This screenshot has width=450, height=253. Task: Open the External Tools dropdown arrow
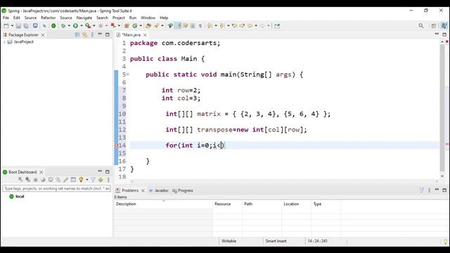point(94,26)
